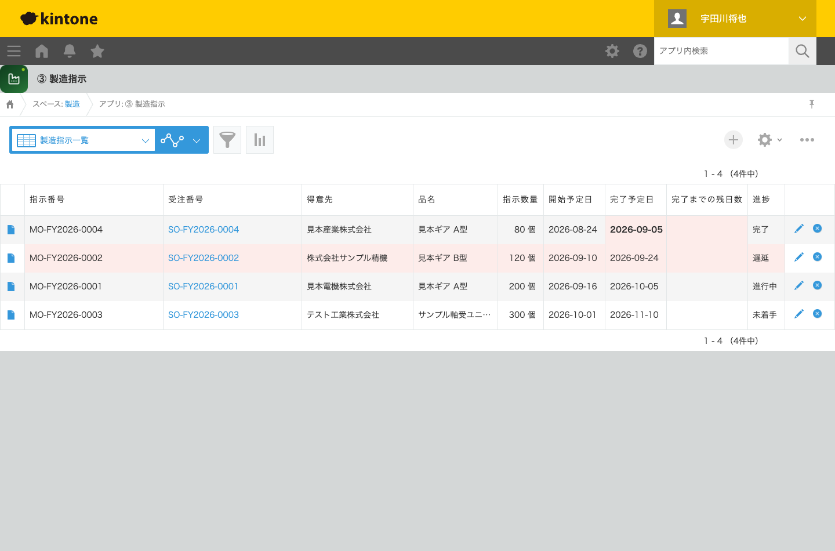Screen dimensions: 835x551
Task: Edit record MO-FY2026-0004 with pencil icon
Action: [x=799, y=229]
